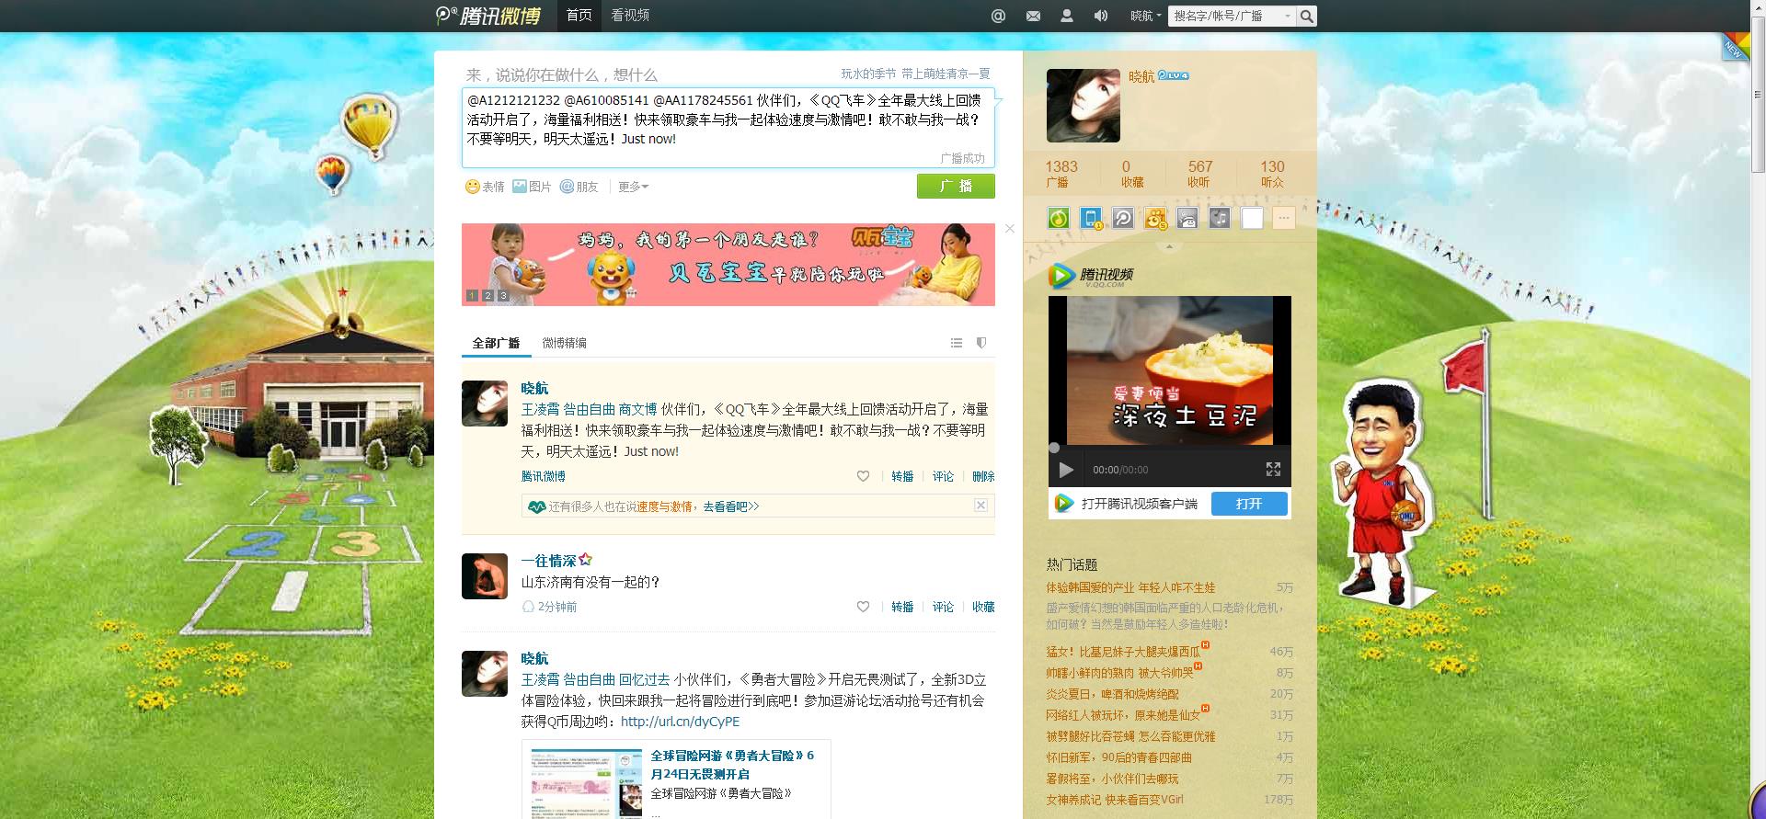Mention a friend with 朋友
The width and height of the screenshot is (1766, 819).
[579, 187]
